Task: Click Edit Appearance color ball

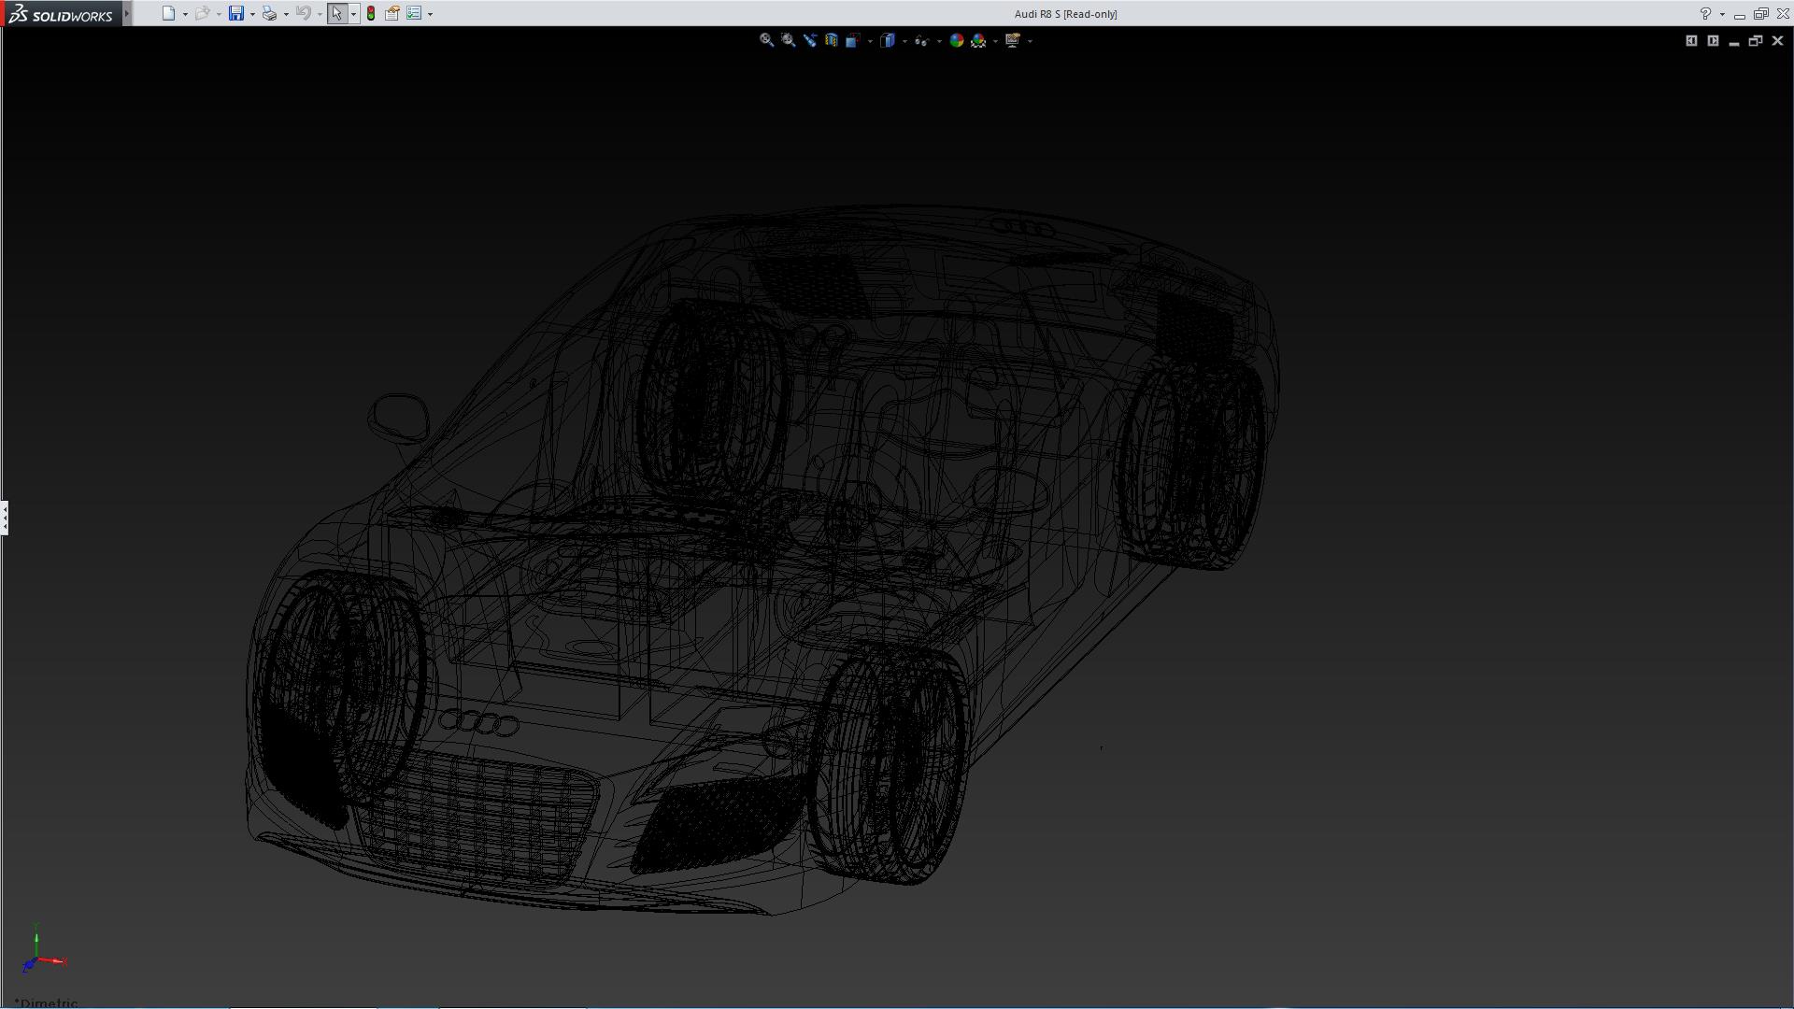Action: [956, 40]
